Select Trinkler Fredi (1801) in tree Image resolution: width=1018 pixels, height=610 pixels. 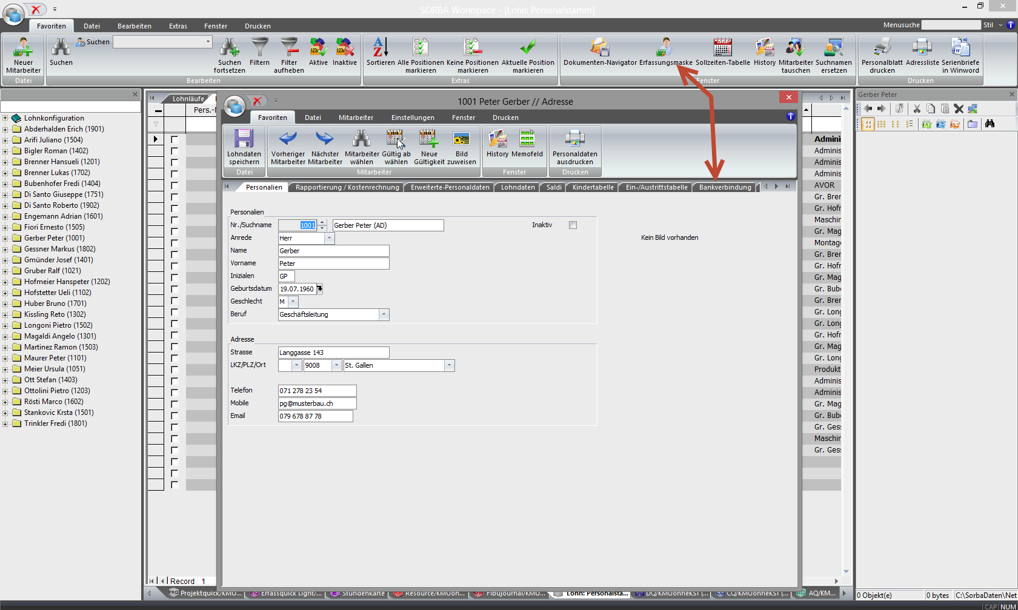click(56, 423)
